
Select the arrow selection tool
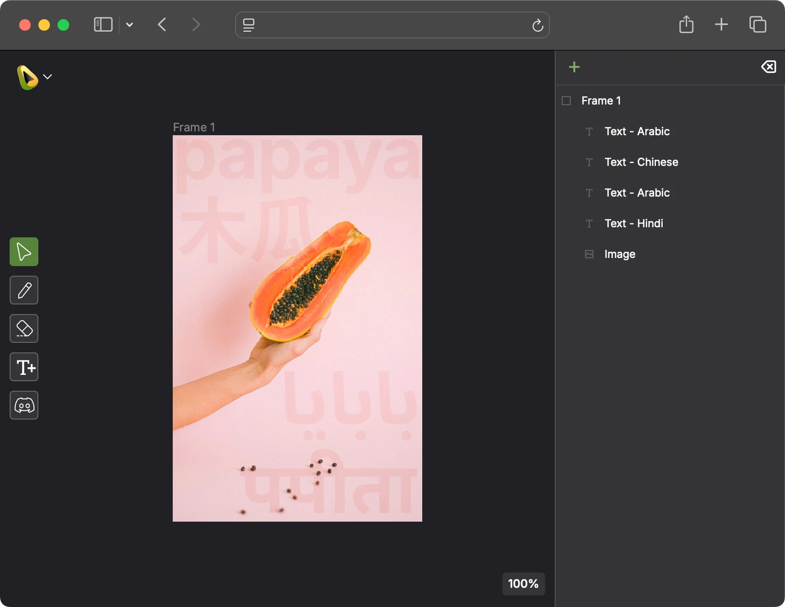click(24, 252)
